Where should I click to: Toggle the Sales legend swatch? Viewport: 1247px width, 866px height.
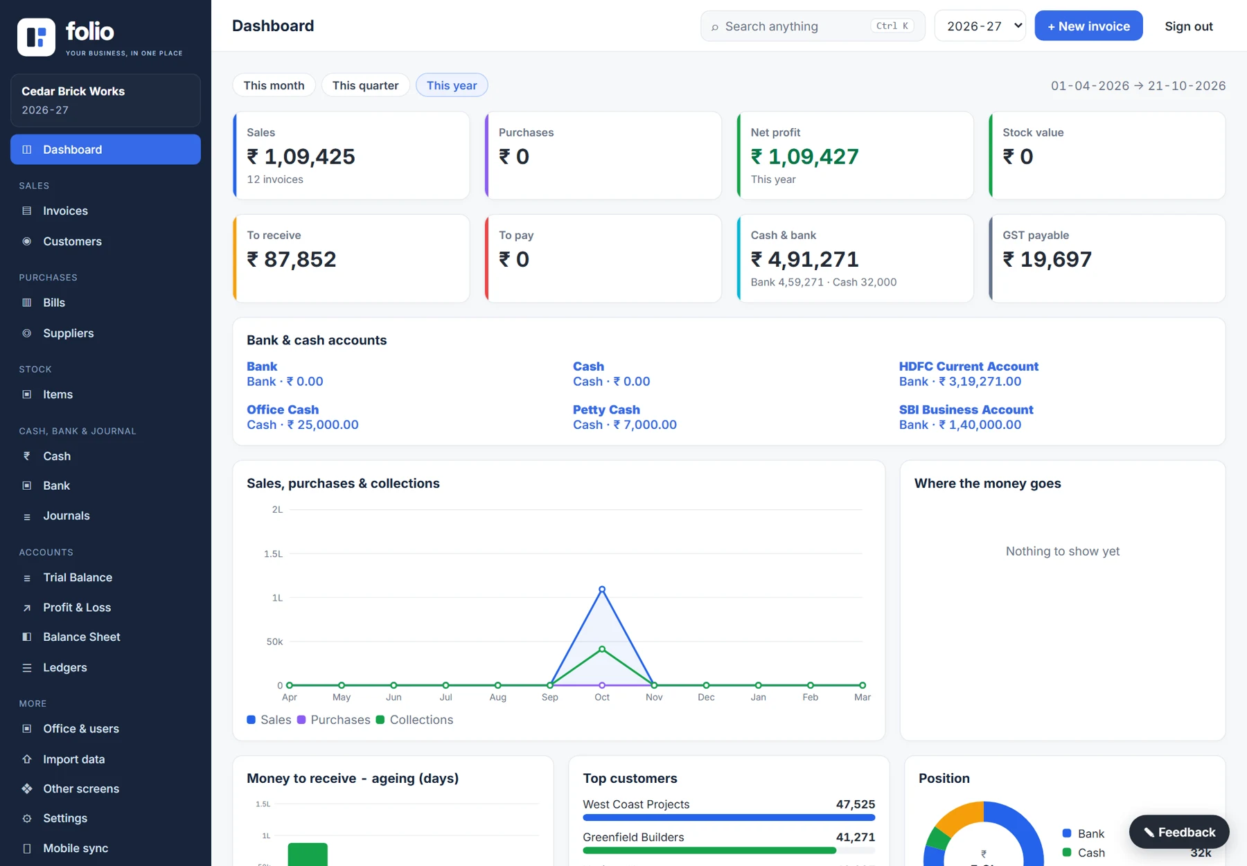(x=251, y=720)
